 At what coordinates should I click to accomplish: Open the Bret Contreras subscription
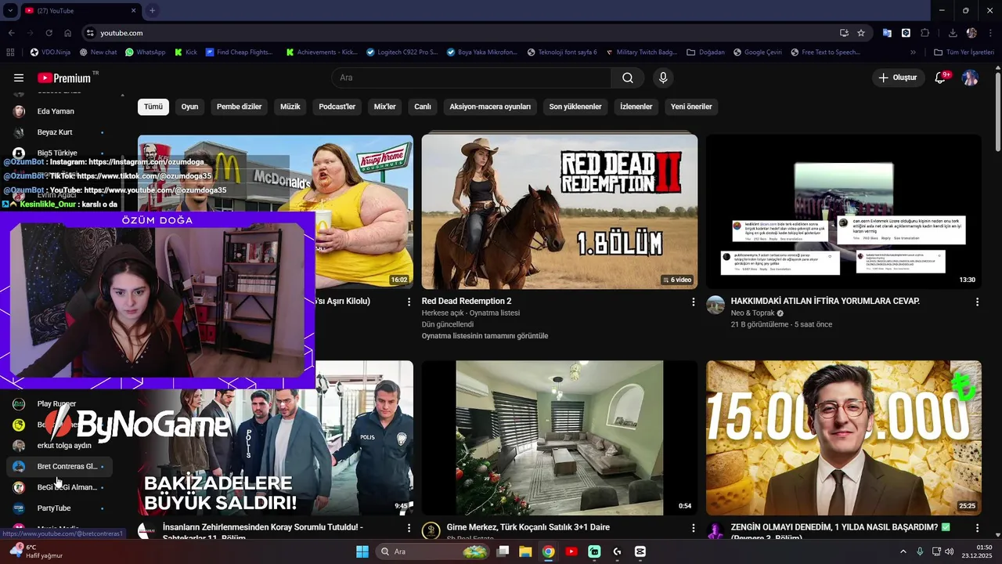click(x=59, y=467)
